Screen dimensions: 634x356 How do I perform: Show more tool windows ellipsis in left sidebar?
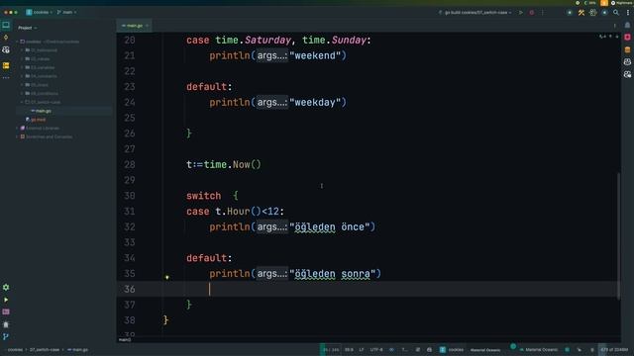click(x=6, y=77)
